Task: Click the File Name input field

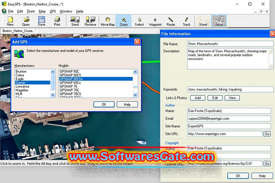Action: tap(230, 44)
